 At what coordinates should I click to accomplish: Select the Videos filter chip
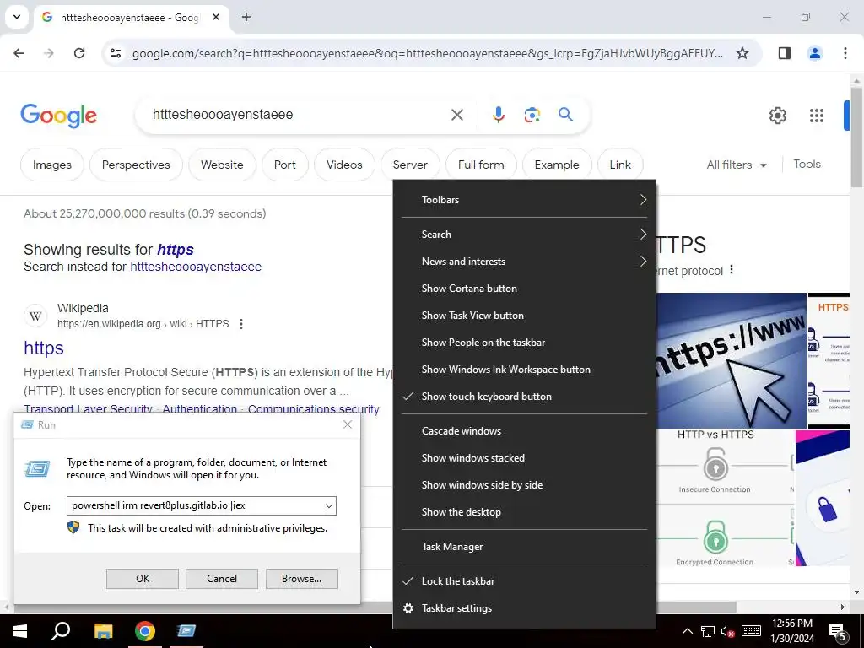pyautogui.click(x=344, y=165)
